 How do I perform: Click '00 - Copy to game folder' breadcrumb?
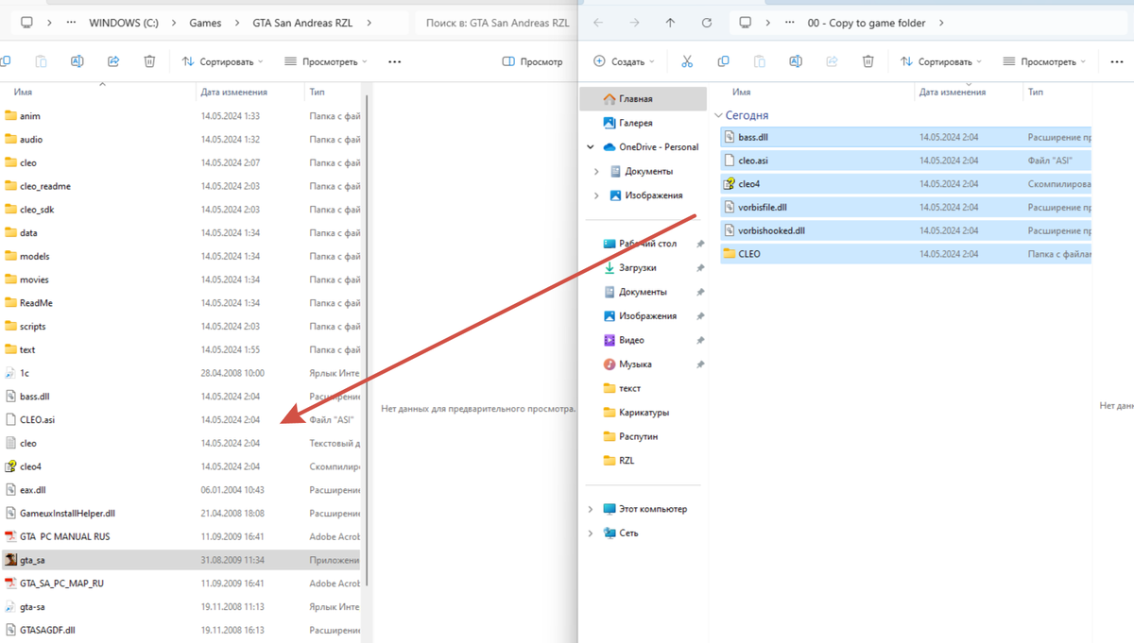pyautogui.click(x=867, y=23)
